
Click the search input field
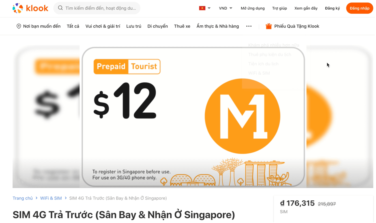tap(97, 8)
